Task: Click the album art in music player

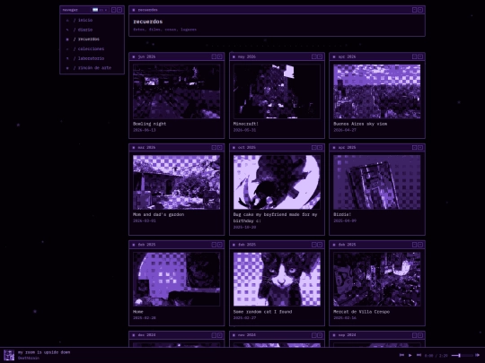Action: pos(9,355)
